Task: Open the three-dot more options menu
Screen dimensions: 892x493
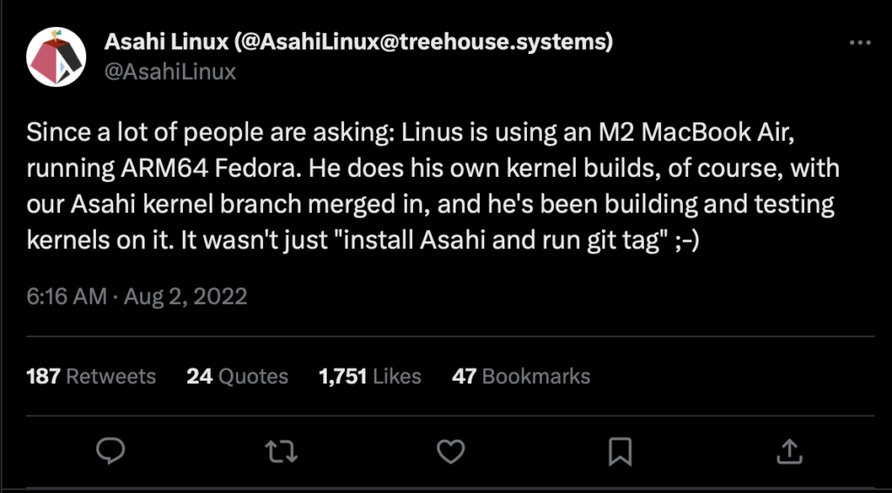Action: [x=859, y=43]
